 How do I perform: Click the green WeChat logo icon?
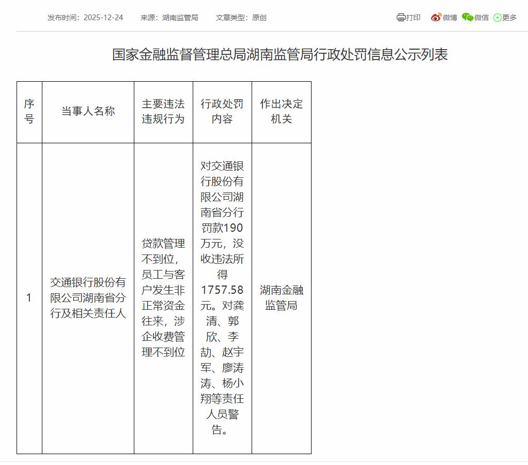point(467,18)
